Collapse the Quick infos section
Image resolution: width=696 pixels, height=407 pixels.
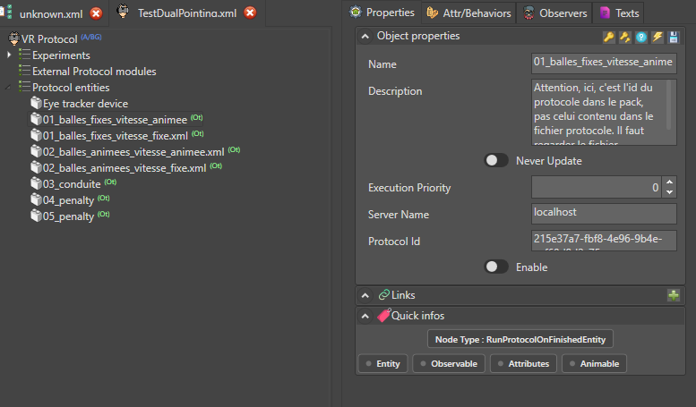(365, 316)
